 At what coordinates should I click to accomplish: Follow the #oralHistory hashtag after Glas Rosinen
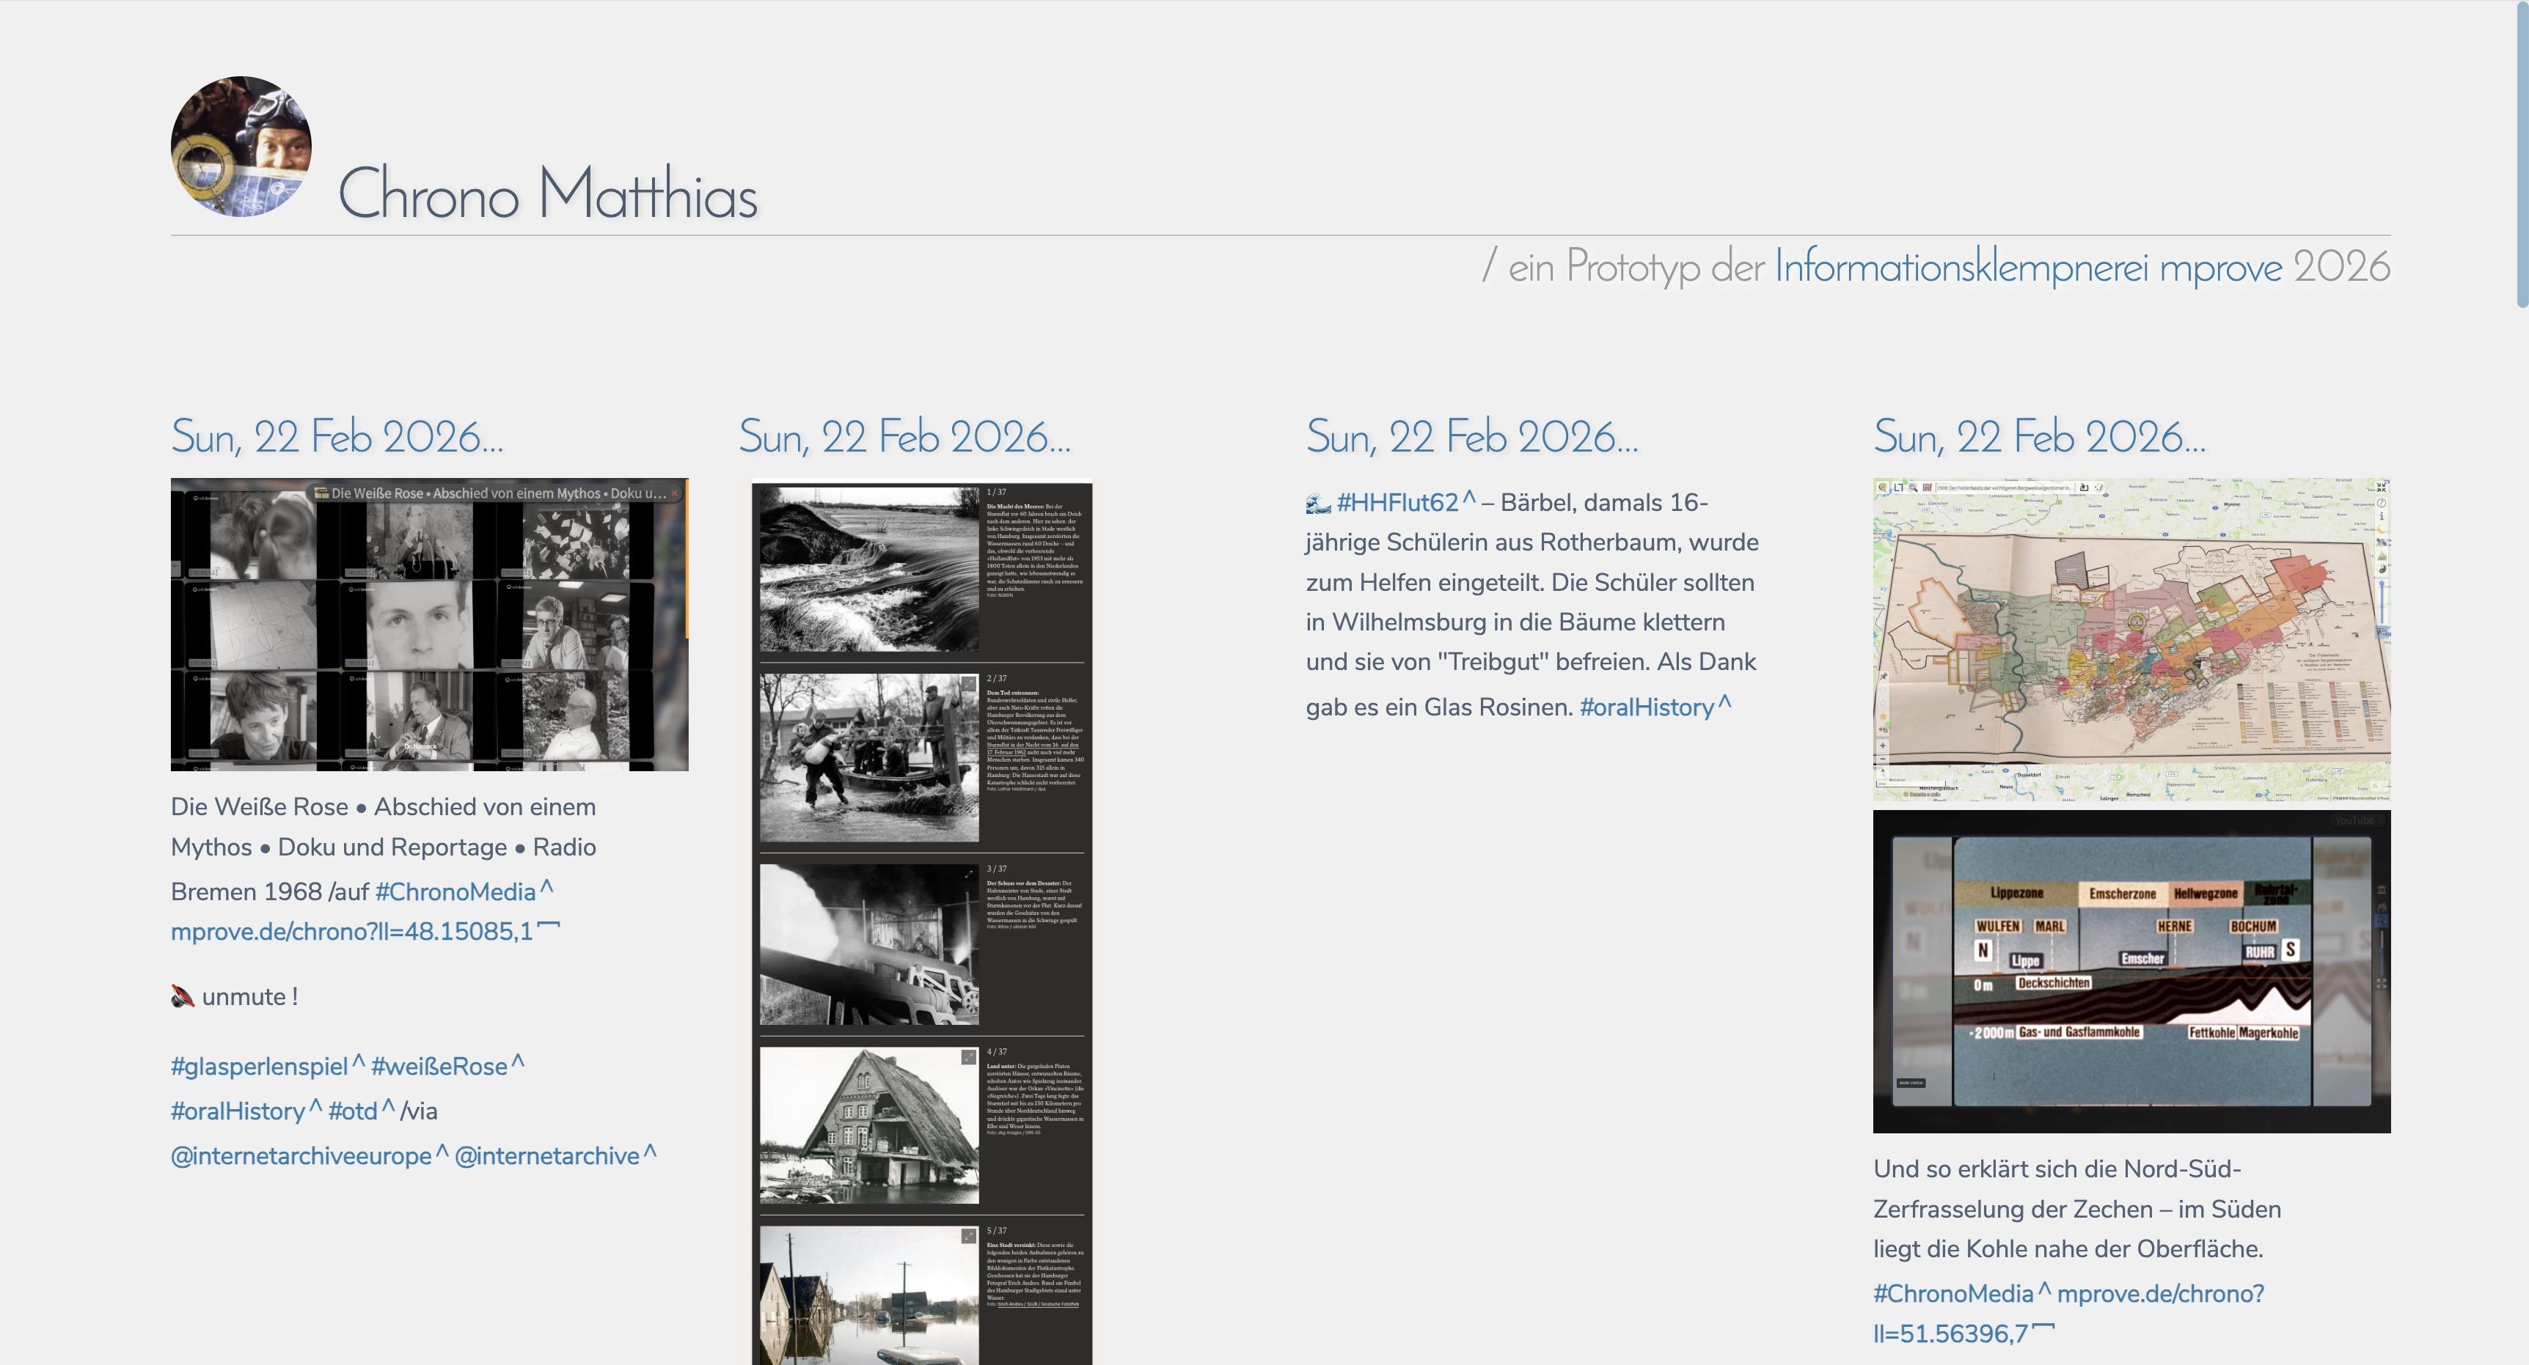[x=1655, y=707]
